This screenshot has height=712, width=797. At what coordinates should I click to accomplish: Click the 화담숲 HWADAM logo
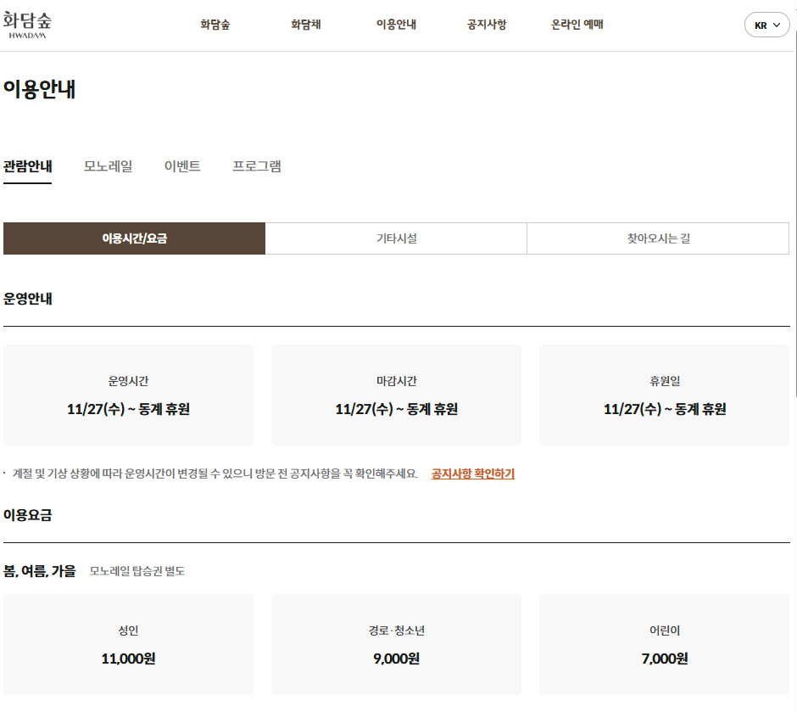point(27,25)
